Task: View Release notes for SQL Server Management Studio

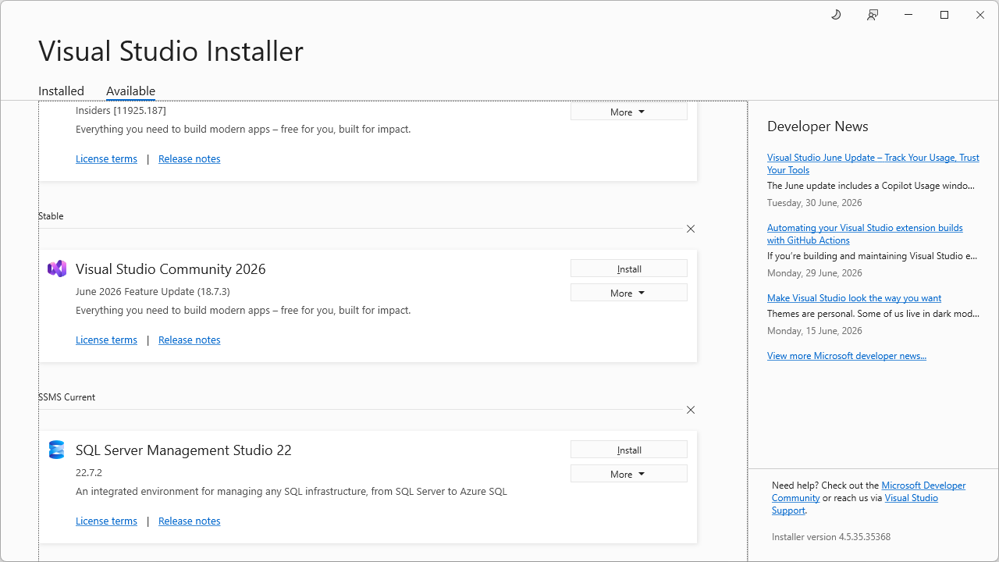Action: pyautogui.click(x=190, y=521)
